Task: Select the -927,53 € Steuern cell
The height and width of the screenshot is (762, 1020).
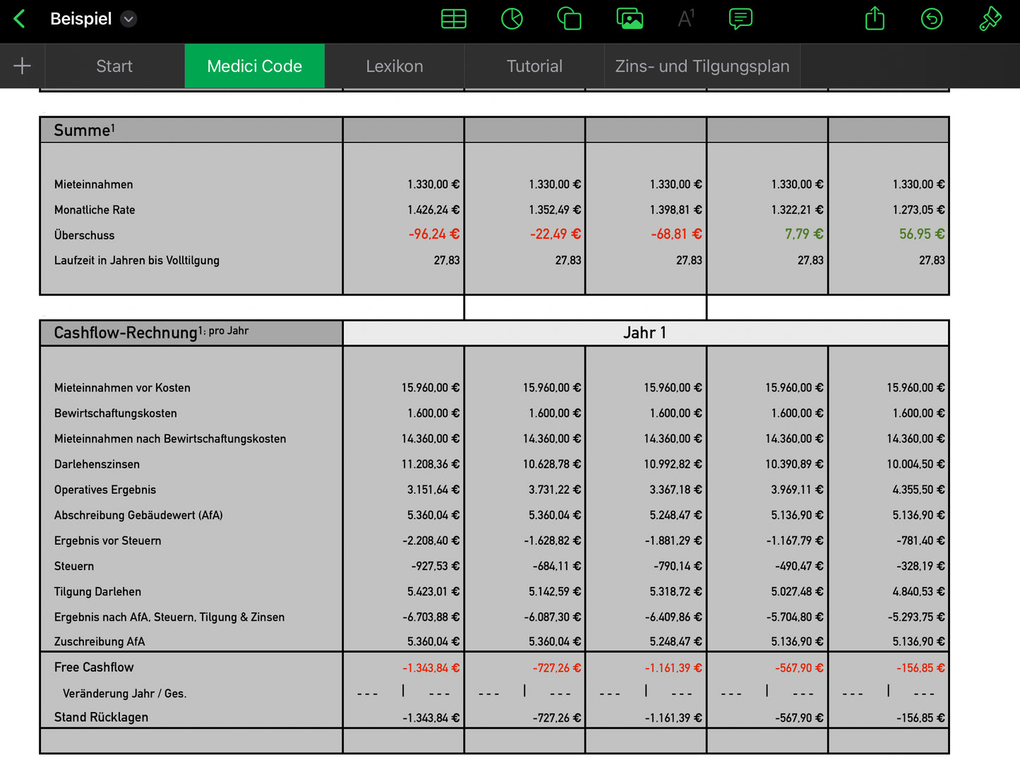Action: coord(436,567)
